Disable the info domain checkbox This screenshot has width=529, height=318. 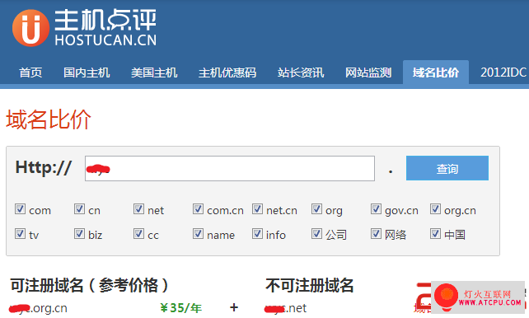(257, 233)
